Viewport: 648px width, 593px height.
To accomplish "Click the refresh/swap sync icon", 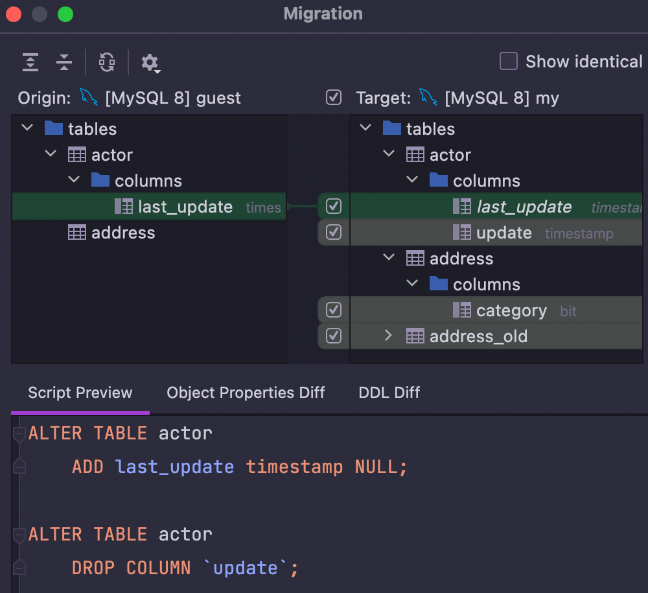I will tap(107, 62).
